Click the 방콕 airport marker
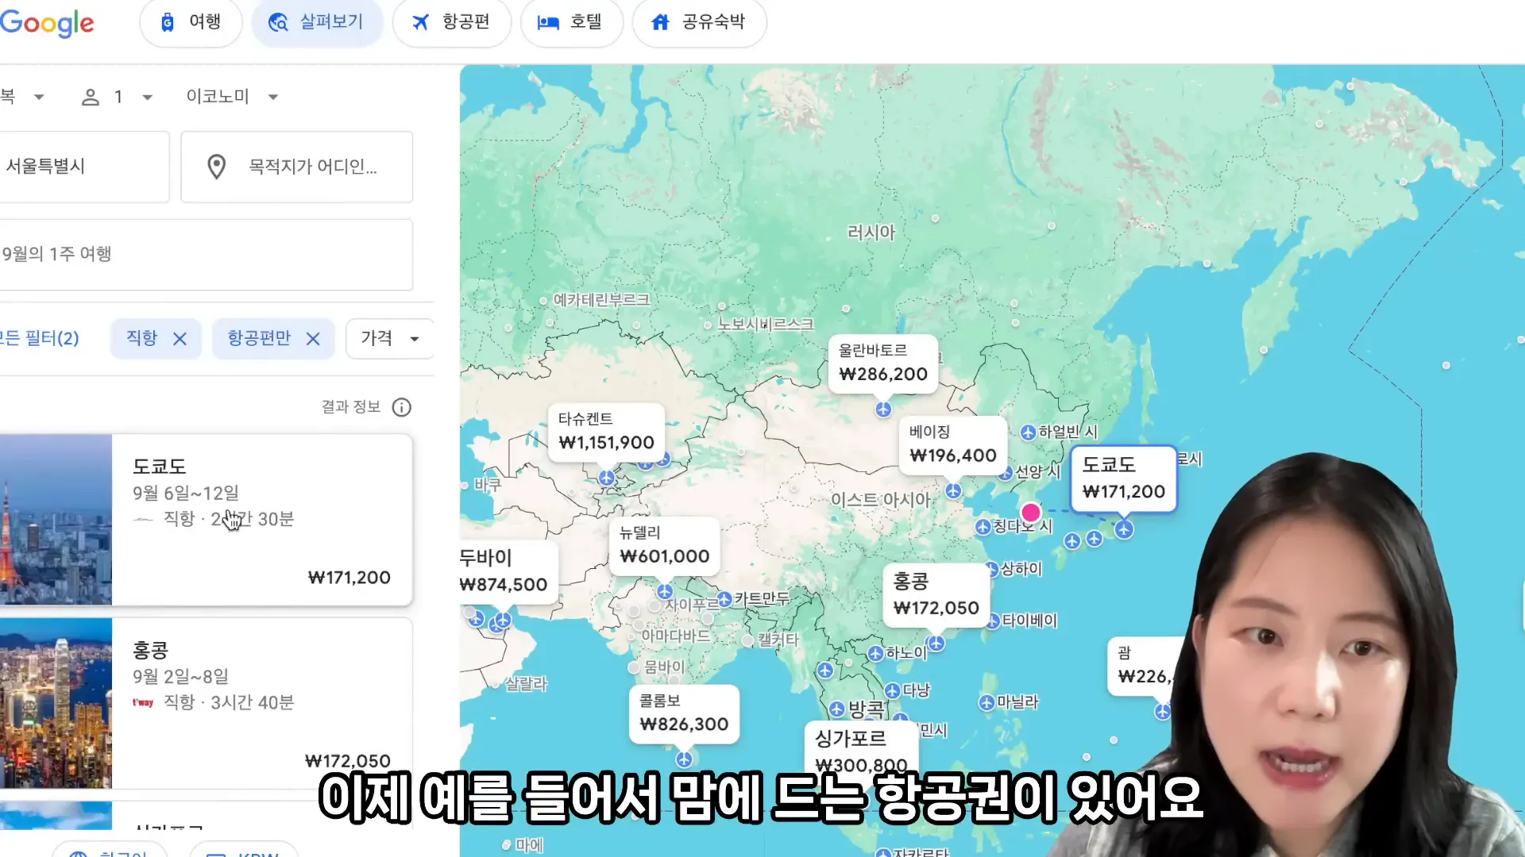This screenshot has width=1525, height=857. 836,709
